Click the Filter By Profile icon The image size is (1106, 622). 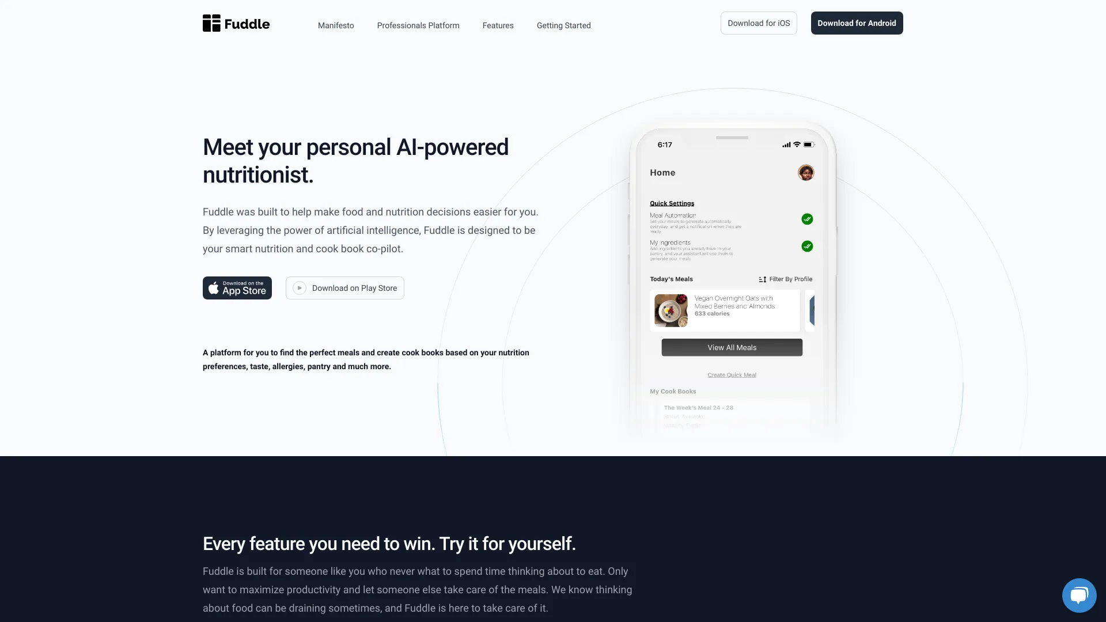(761, 279)
